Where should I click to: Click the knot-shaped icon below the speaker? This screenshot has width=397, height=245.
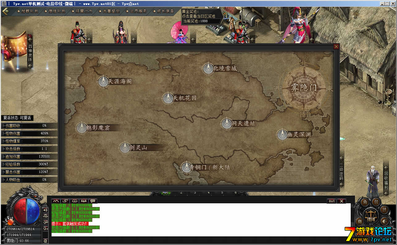click(x=45, y=216)
